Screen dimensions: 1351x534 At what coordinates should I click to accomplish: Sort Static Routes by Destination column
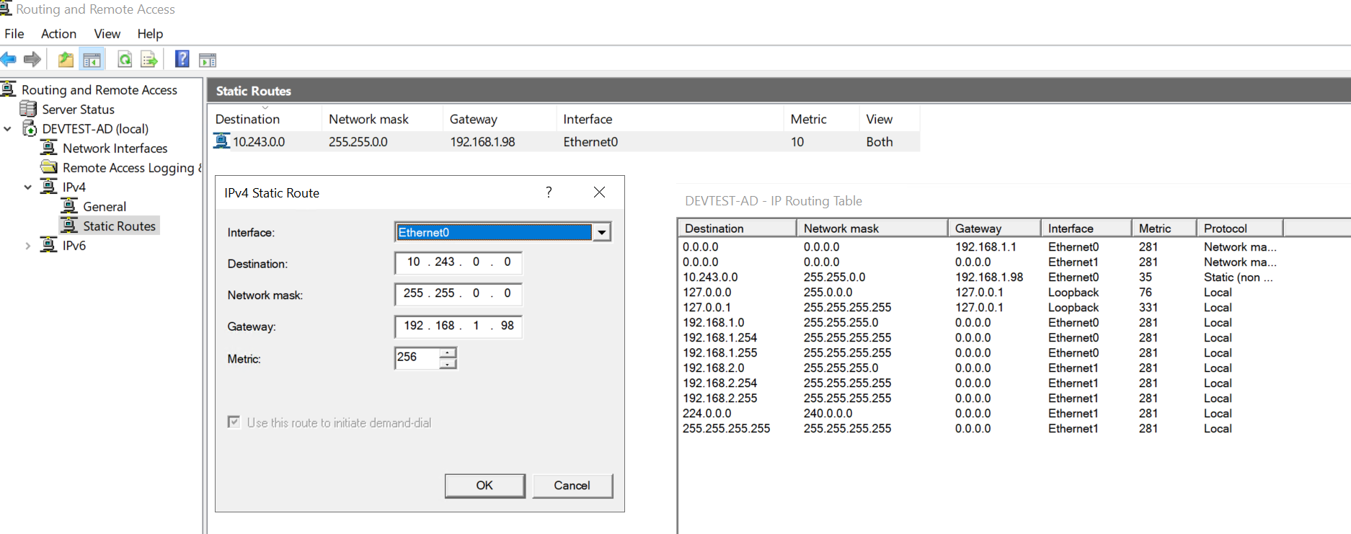pyautogui.click(x=265, y=119)
